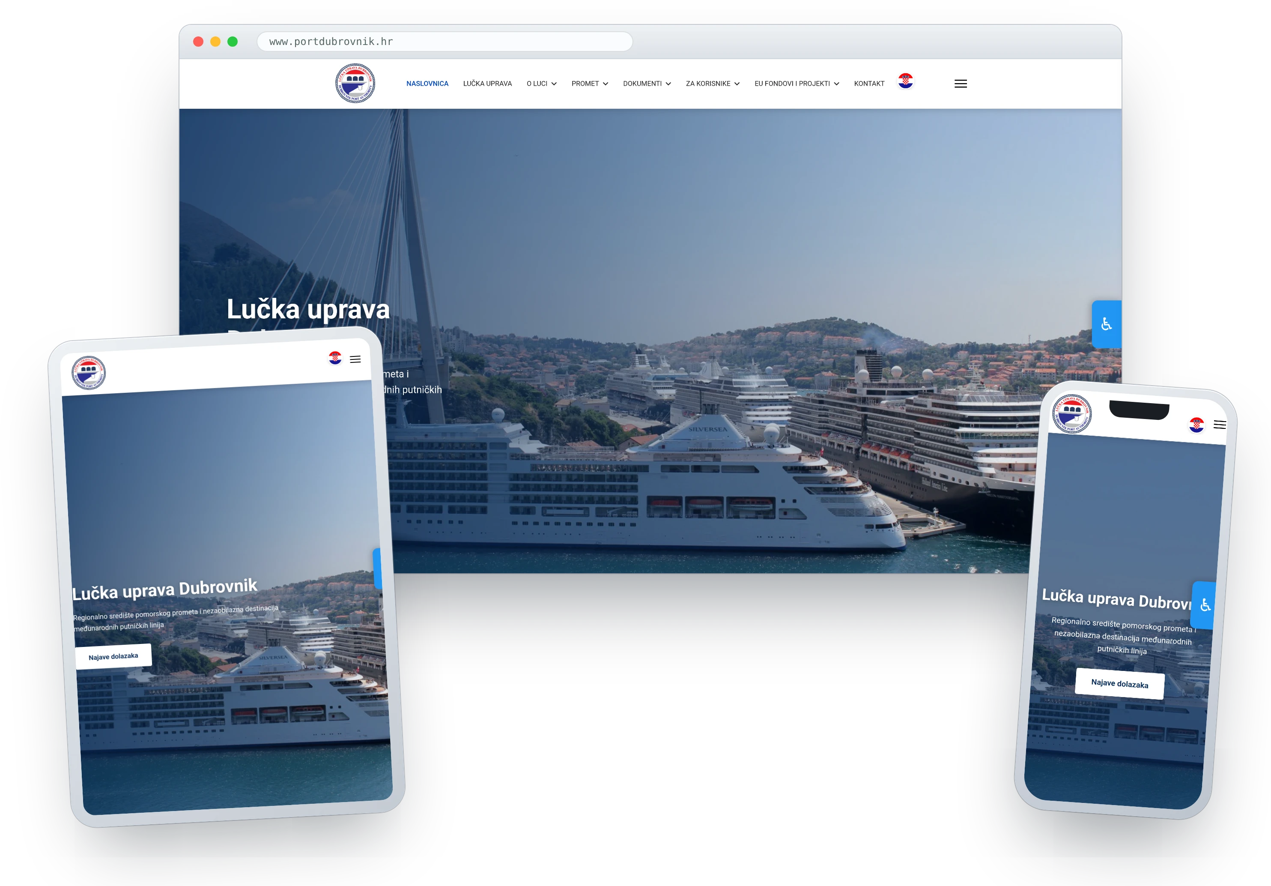The height and width of the screenshot is (886, 1271).
Task: Click the Lučka uprava Dubrovnik heading on phone
Action: (1116, 599)
